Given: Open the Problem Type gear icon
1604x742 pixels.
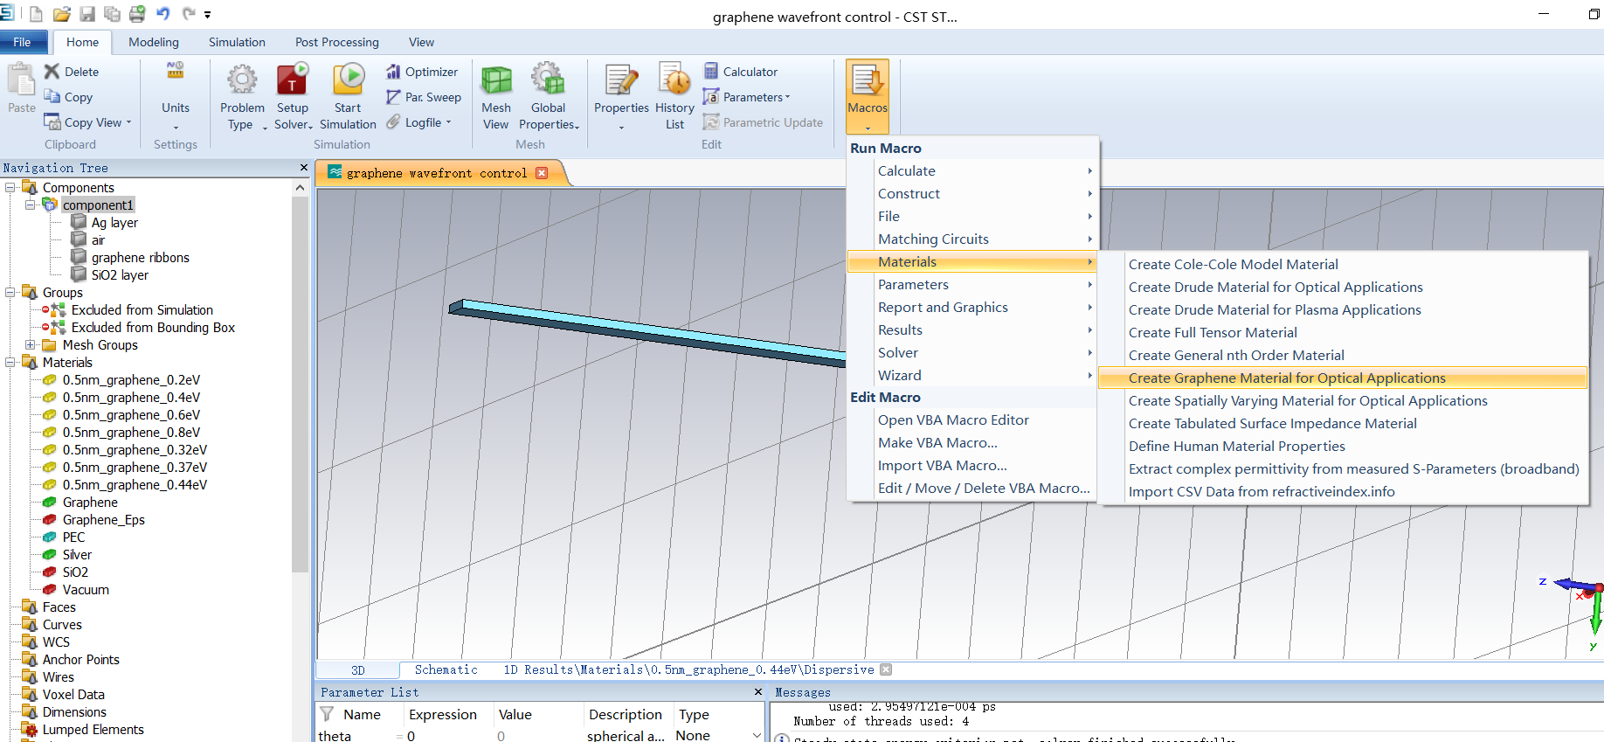Looking at the screenshot, I should (x=242, y=80).
